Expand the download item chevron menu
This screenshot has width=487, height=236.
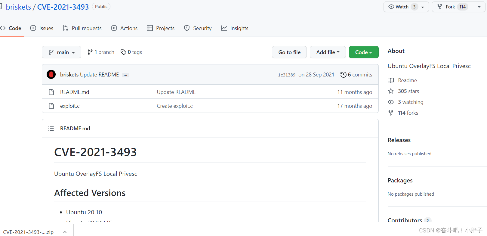65,232
